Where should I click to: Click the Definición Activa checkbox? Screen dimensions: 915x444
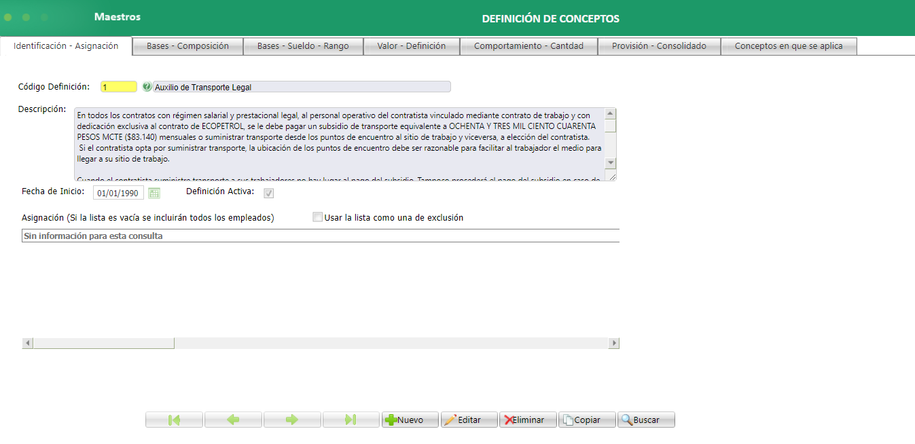(x=268, y=192)
